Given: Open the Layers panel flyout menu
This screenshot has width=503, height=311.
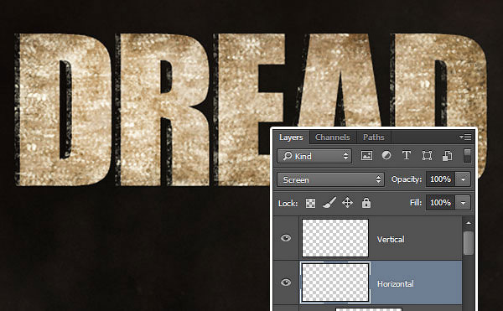Looking at the screenshot, I should (x=465, y=137).
